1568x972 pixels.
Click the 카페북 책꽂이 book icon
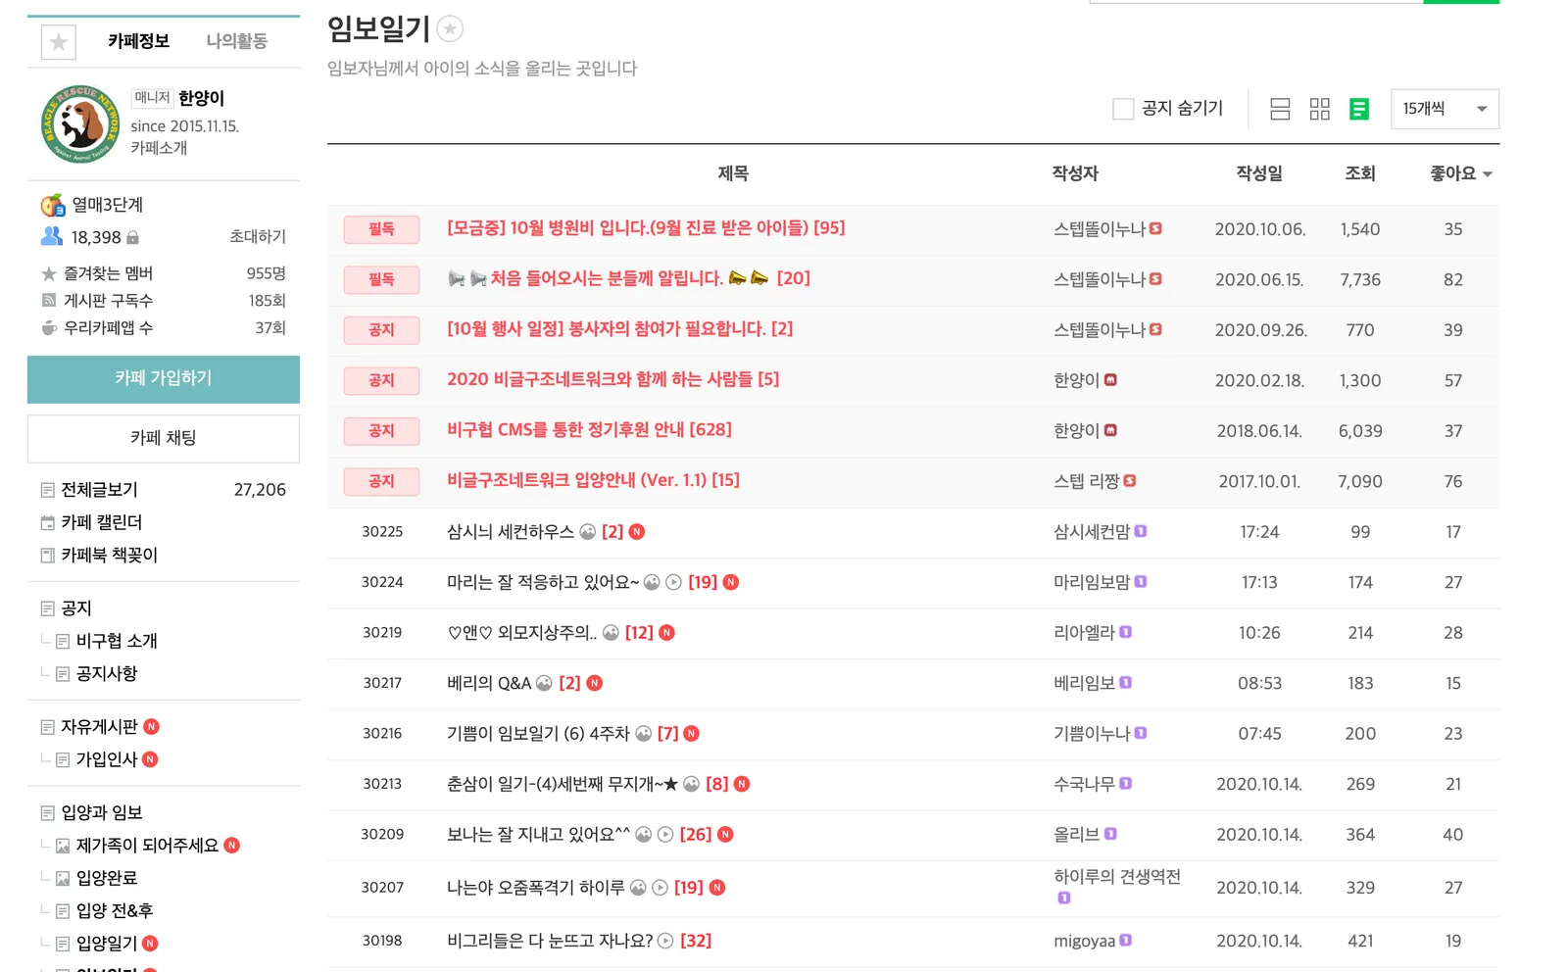point(48,556)
